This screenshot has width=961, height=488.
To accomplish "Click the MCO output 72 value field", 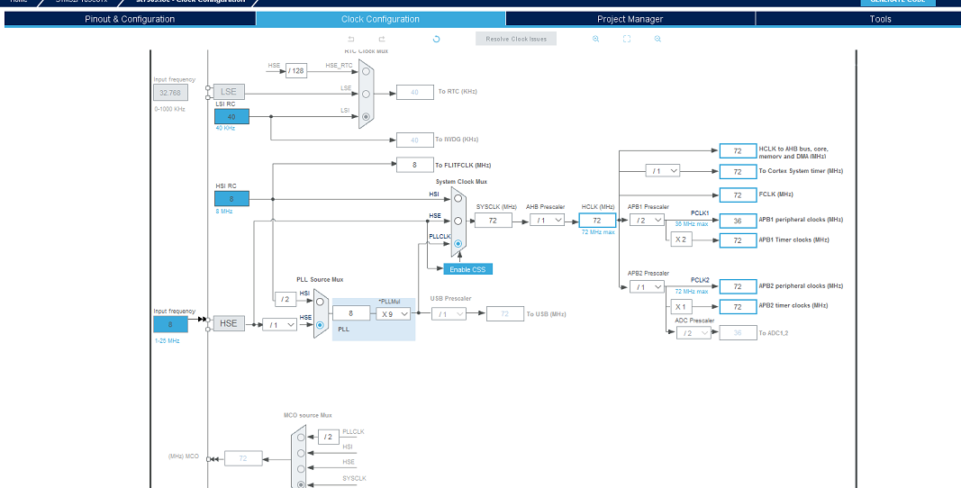I will pyautogui.click(x=243, y=458).
